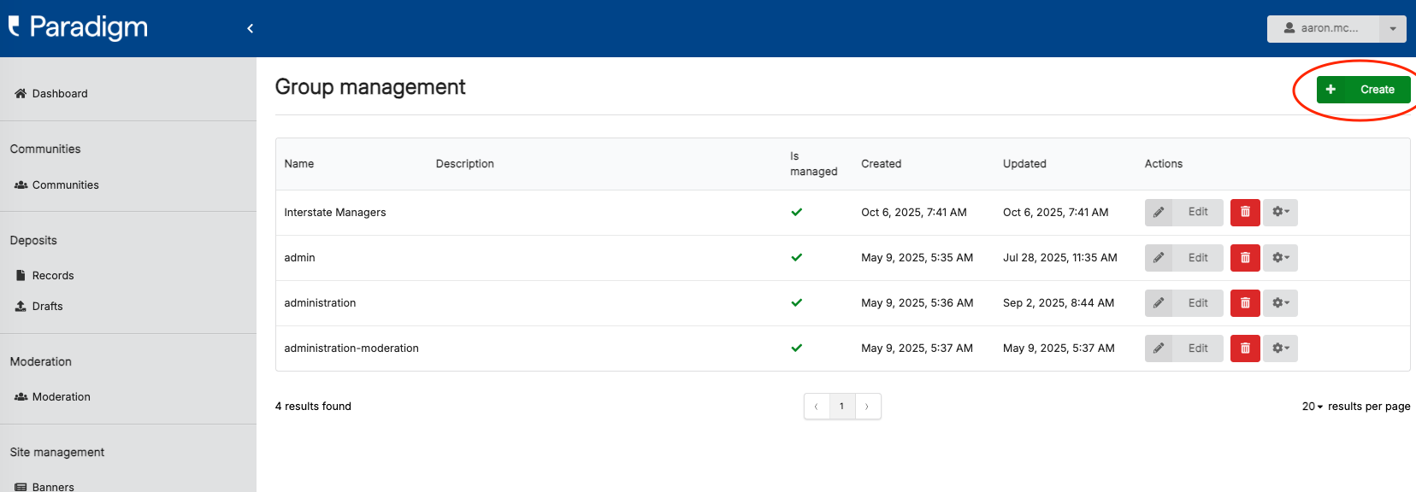
Task: Delete the Interstate Managers group
Action: point(1245,212)
